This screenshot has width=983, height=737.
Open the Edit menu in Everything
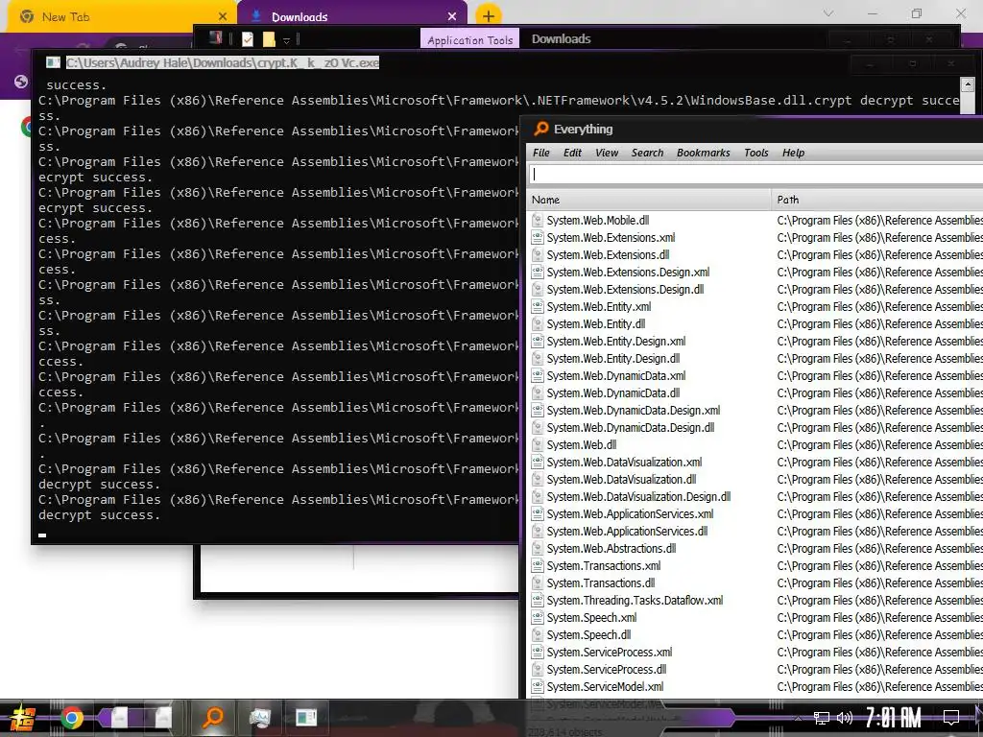(x=572, y=153)
